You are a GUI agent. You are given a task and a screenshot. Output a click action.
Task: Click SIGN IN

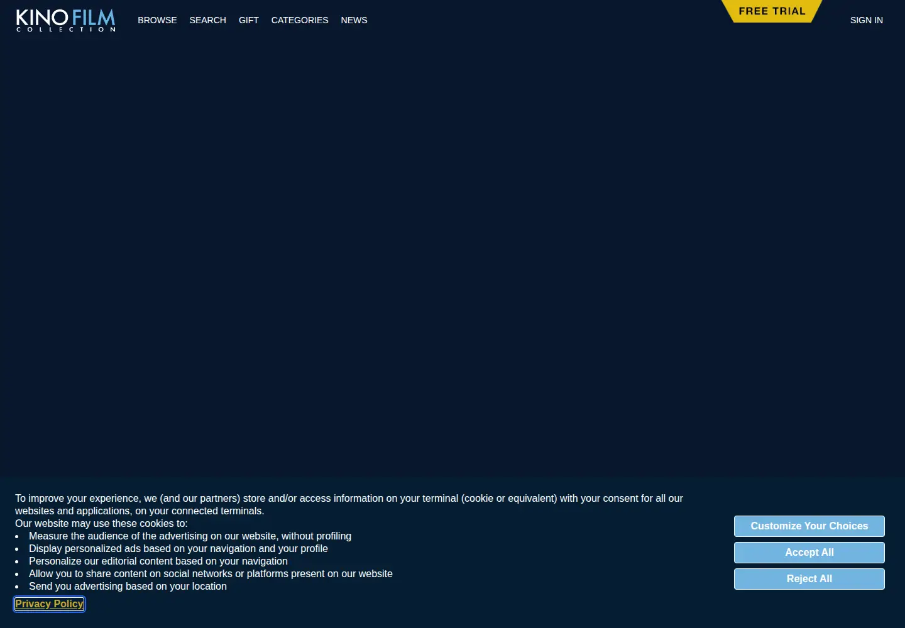point(866,20)
